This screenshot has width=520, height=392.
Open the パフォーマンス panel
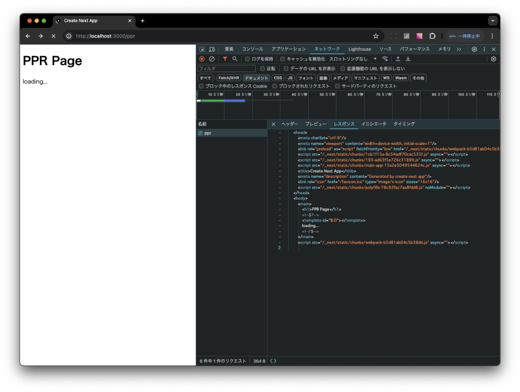click(x=415, y=49)
